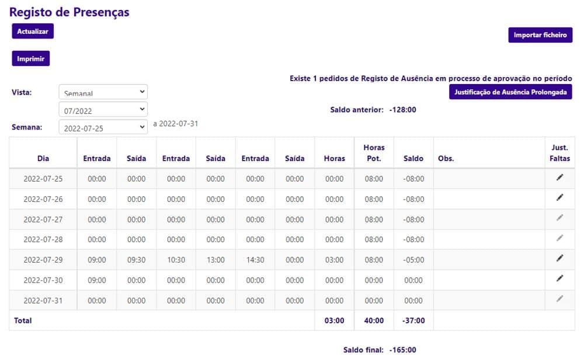Click the greyed pencil for 2022-07-27
Viewport: 584px width, 363px height.
[559, 218]
